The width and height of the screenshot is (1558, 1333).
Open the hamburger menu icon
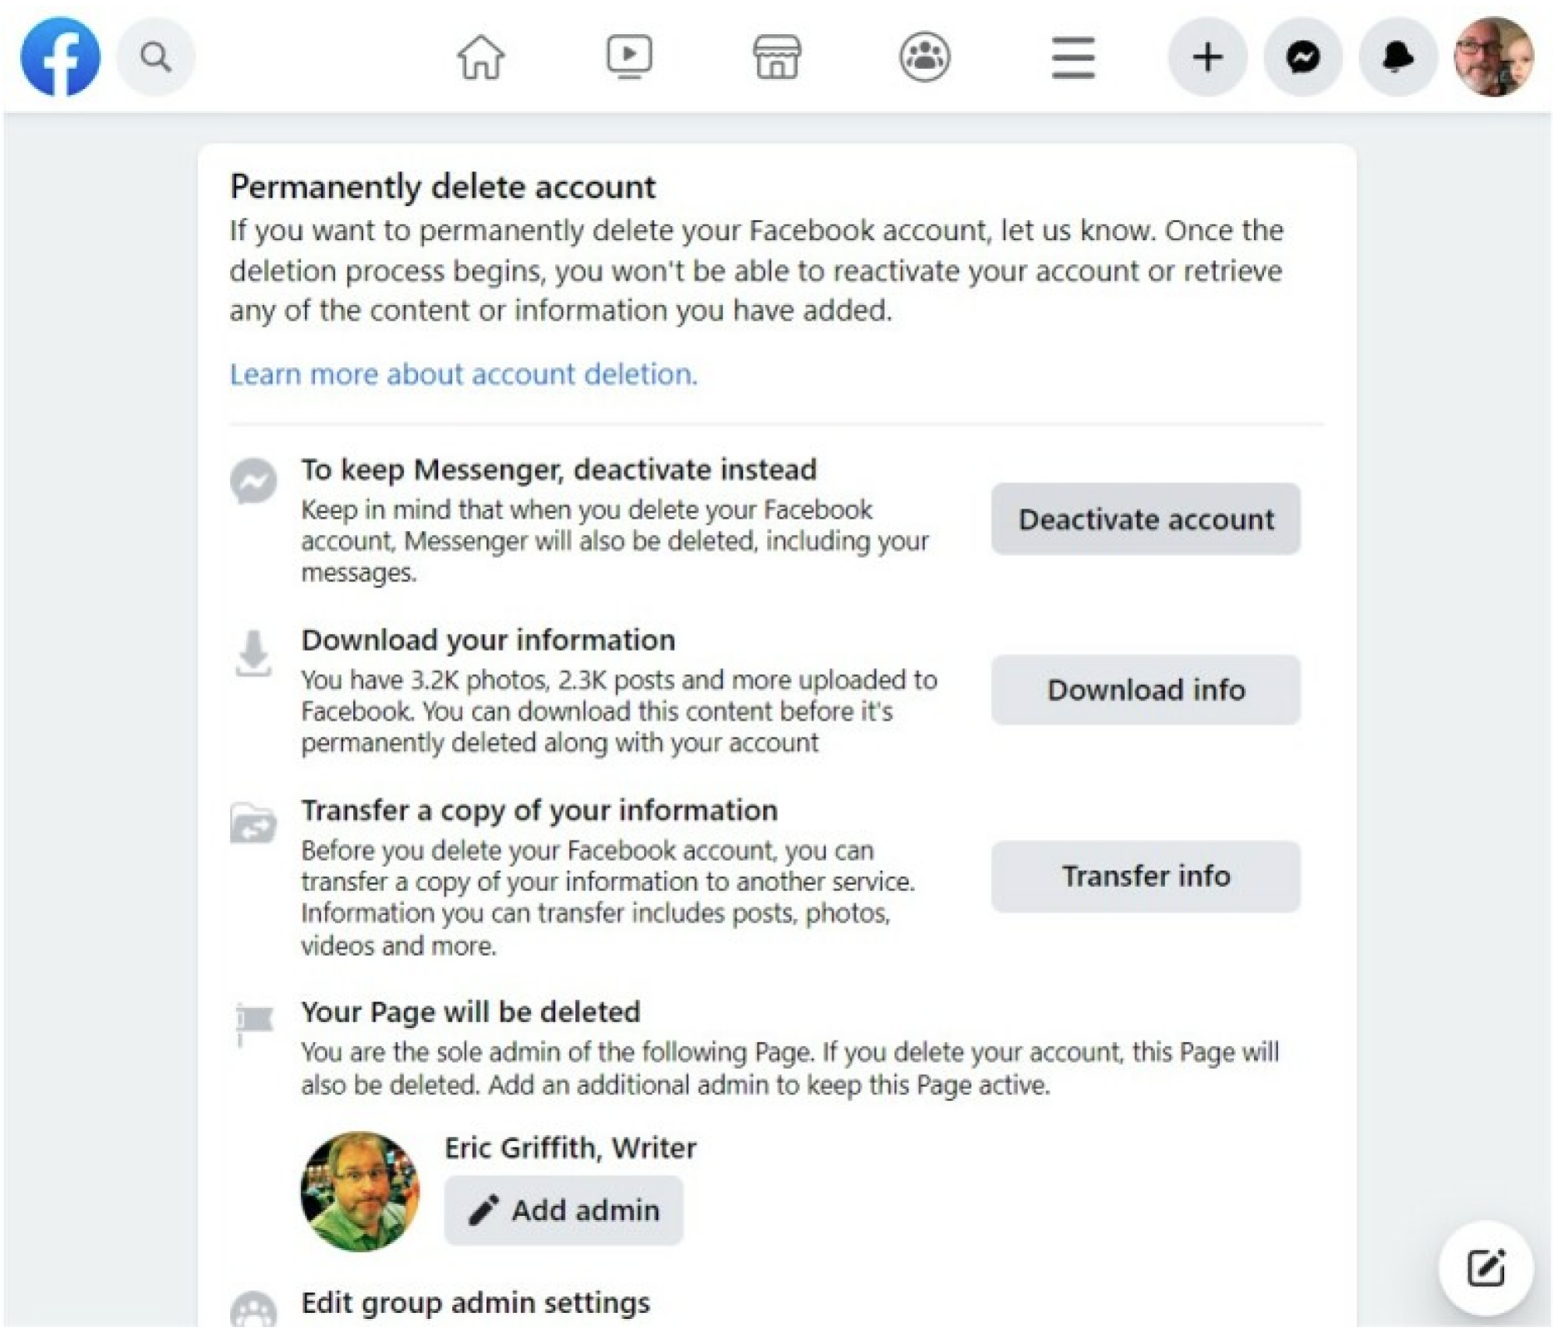(1072, 57)
